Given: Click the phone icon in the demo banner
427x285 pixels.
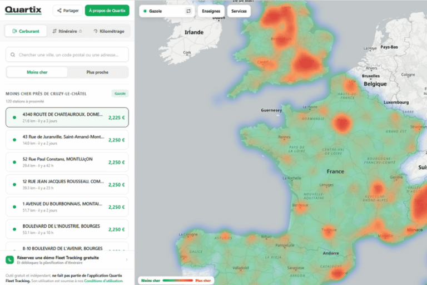Looking at the screenshot, I should 10,260.
